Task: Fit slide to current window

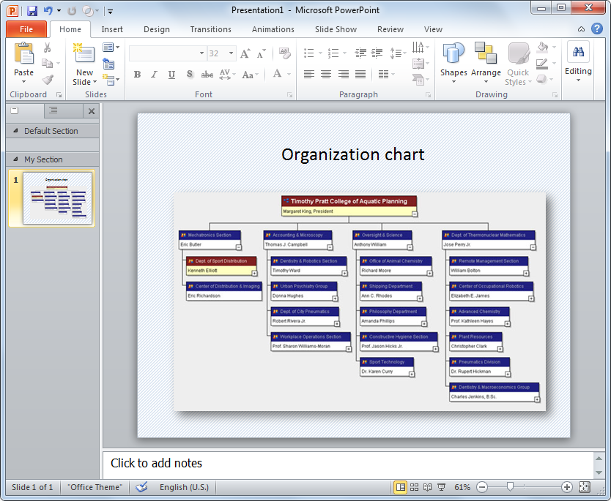Action: pyautogui.click(x=584, y=486)
